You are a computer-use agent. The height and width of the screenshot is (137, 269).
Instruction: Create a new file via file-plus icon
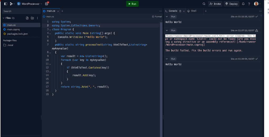pos(27,18)
